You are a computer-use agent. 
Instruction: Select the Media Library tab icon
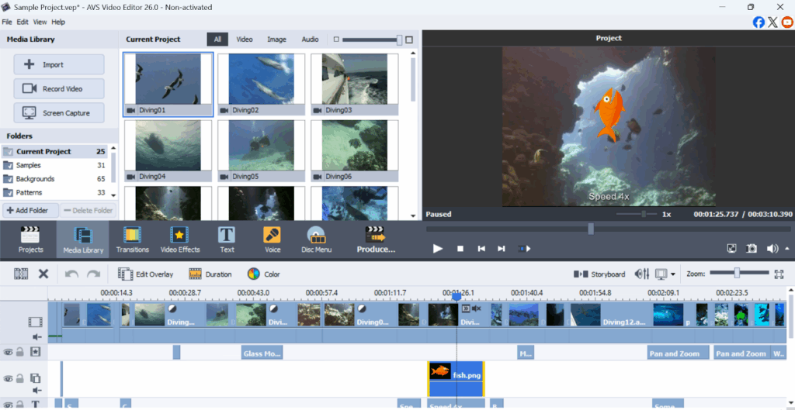(83, 239)
